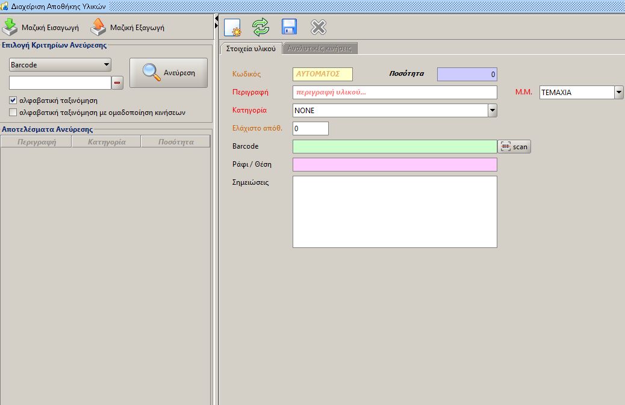Switch to the Αναλυτικές κινήσεις tab
The width and height of the screenshot is (625, 405).
click(x=320, y=49)
